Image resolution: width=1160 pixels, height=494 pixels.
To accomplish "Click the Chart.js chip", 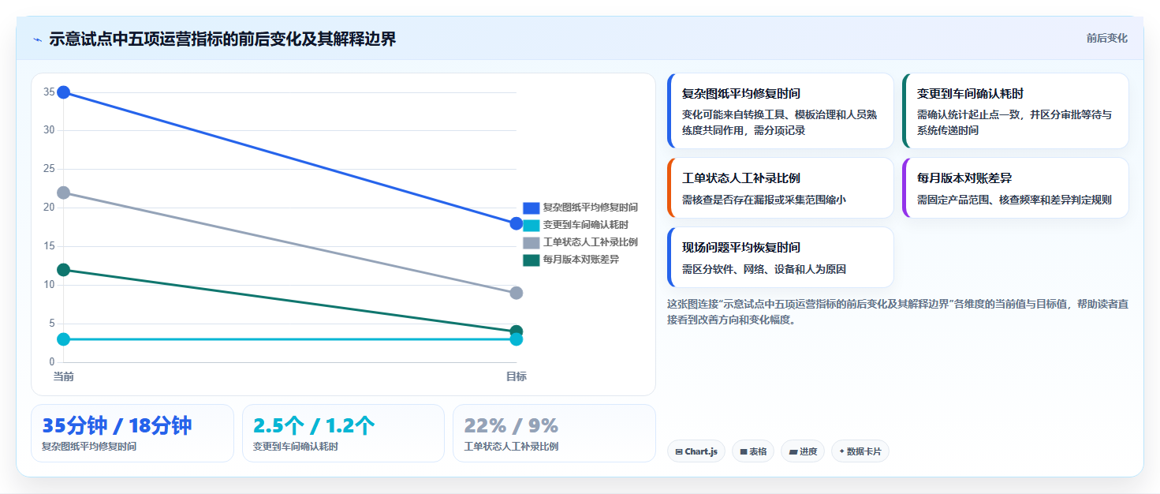I will (696, 451).
